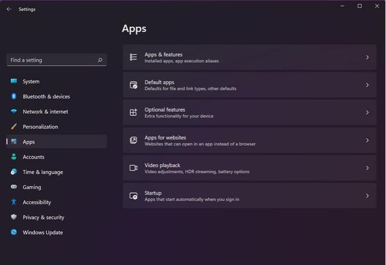Click the Video playback camera icon

coord(133,168)
